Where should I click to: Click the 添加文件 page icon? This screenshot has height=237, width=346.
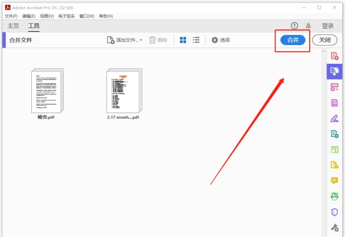click(111, 40)
